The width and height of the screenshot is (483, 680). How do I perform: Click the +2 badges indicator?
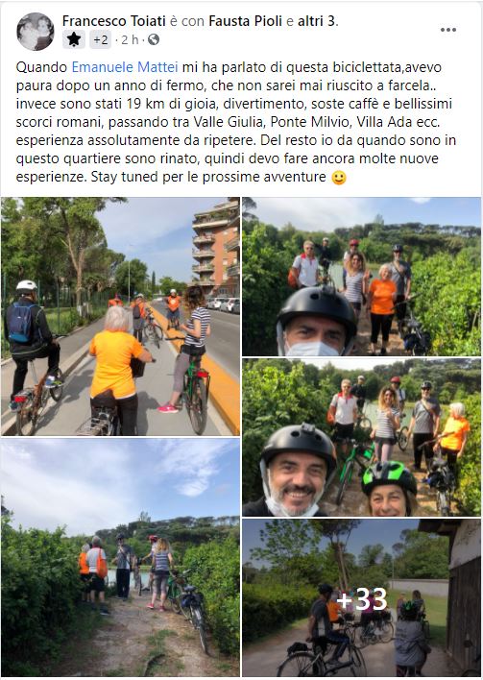(101, 40)
